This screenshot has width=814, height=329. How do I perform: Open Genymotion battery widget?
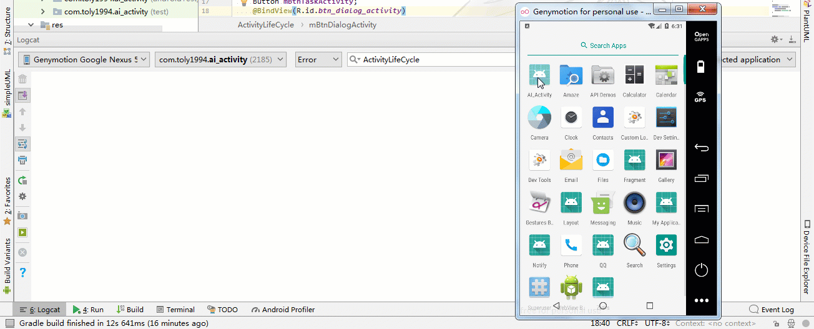coord(700,67)
